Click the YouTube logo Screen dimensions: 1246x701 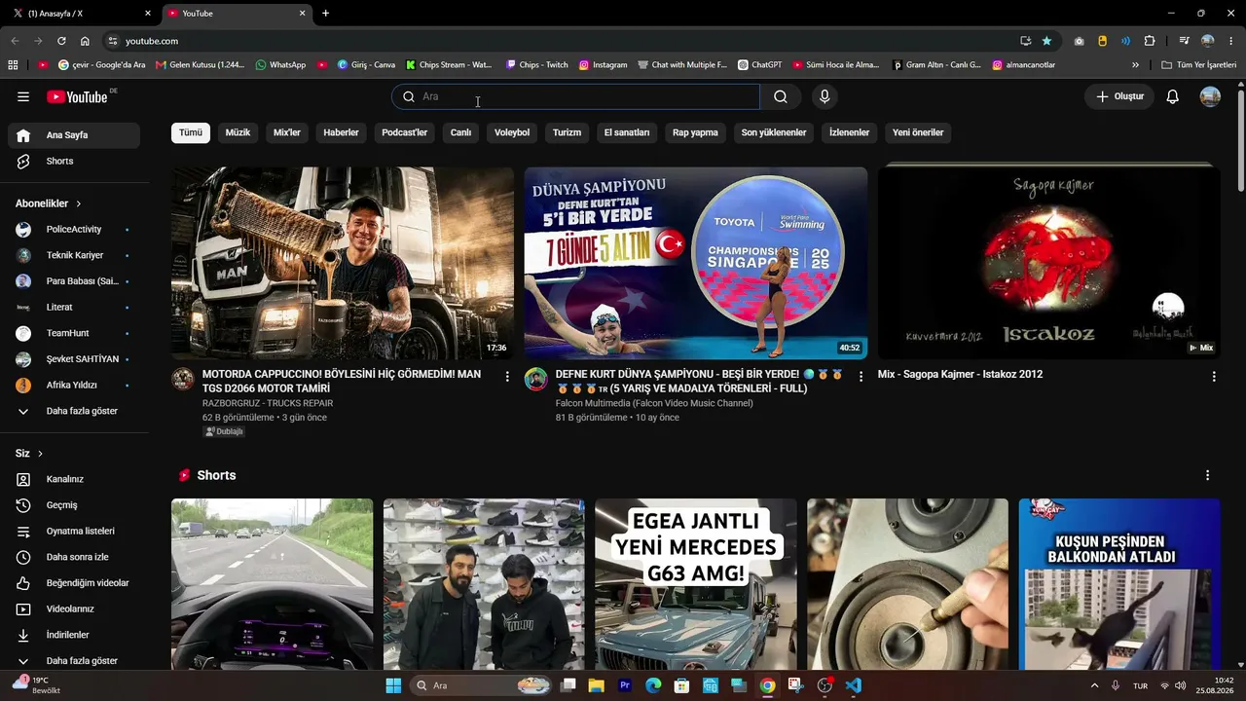pos(77,96)
